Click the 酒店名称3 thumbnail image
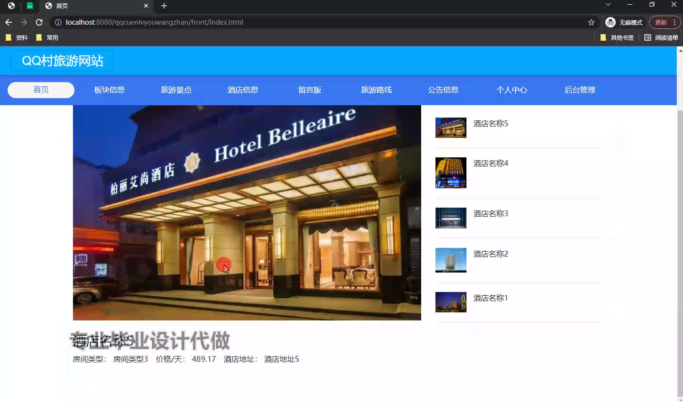 (451, 218)
